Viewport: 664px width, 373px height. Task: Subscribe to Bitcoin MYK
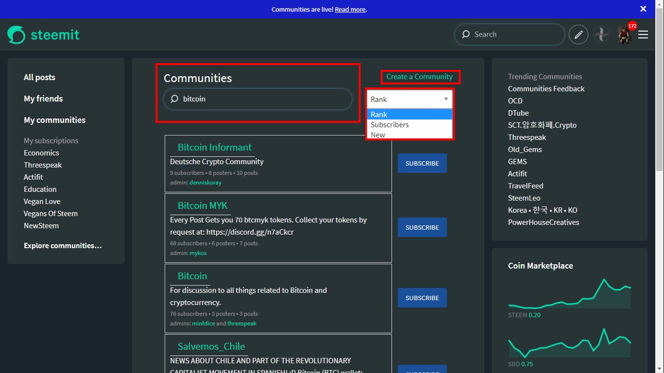coord(422,227)
